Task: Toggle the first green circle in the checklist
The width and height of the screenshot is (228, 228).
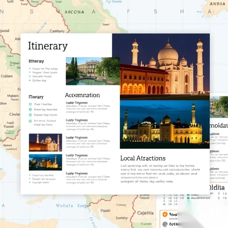Action: 30,104
